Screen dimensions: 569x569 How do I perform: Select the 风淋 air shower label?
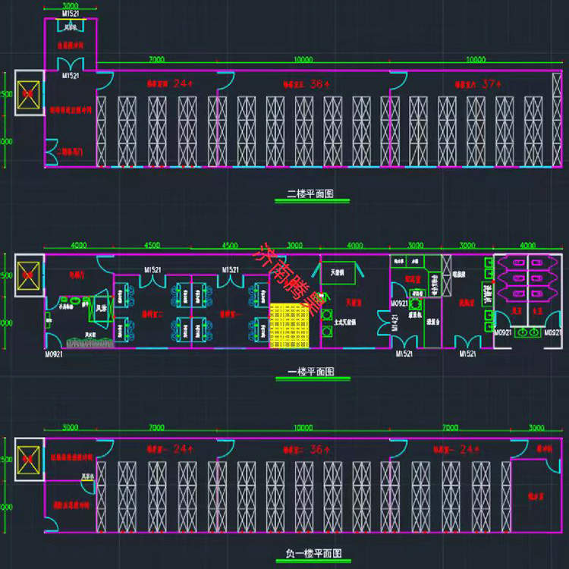click(x=100, y=309)
